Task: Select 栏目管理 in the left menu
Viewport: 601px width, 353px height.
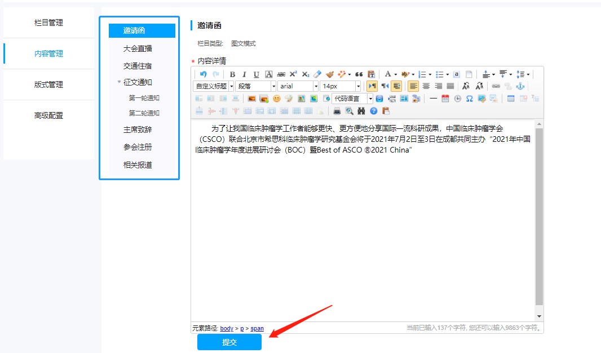Action: click(x=48, y=23)
